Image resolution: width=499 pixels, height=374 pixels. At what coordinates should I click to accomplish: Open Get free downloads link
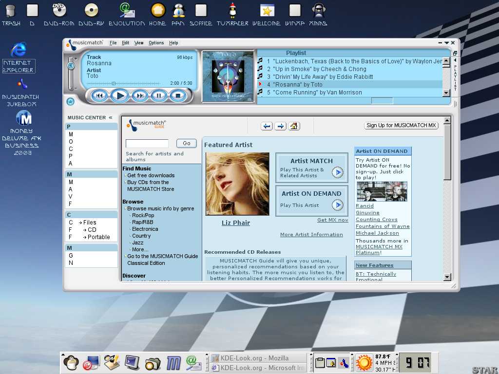click(x=151, y=175)
